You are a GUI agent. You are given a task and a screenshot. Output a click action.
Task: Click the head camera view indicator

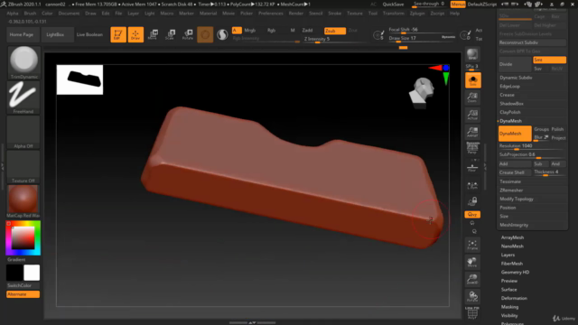[422, 92]
